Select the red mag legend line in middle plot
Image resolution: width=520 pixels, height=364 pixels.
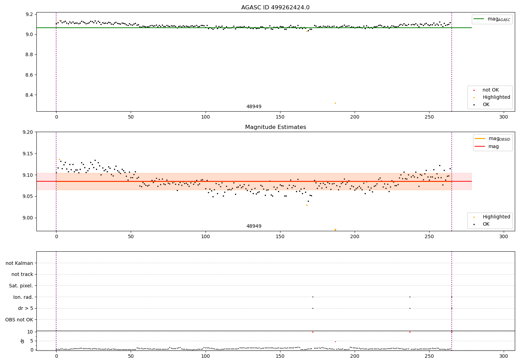pyautogui.click(x=480, y=146)
